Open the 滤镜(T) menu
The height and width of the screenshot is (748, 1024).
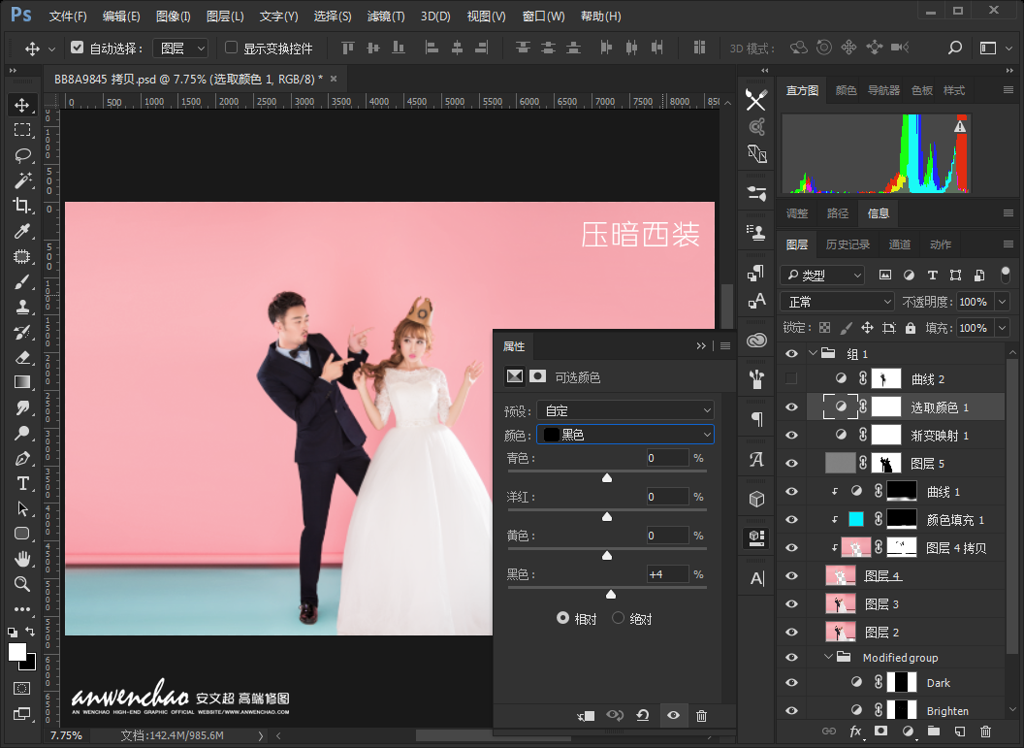[x=386, y=16]
